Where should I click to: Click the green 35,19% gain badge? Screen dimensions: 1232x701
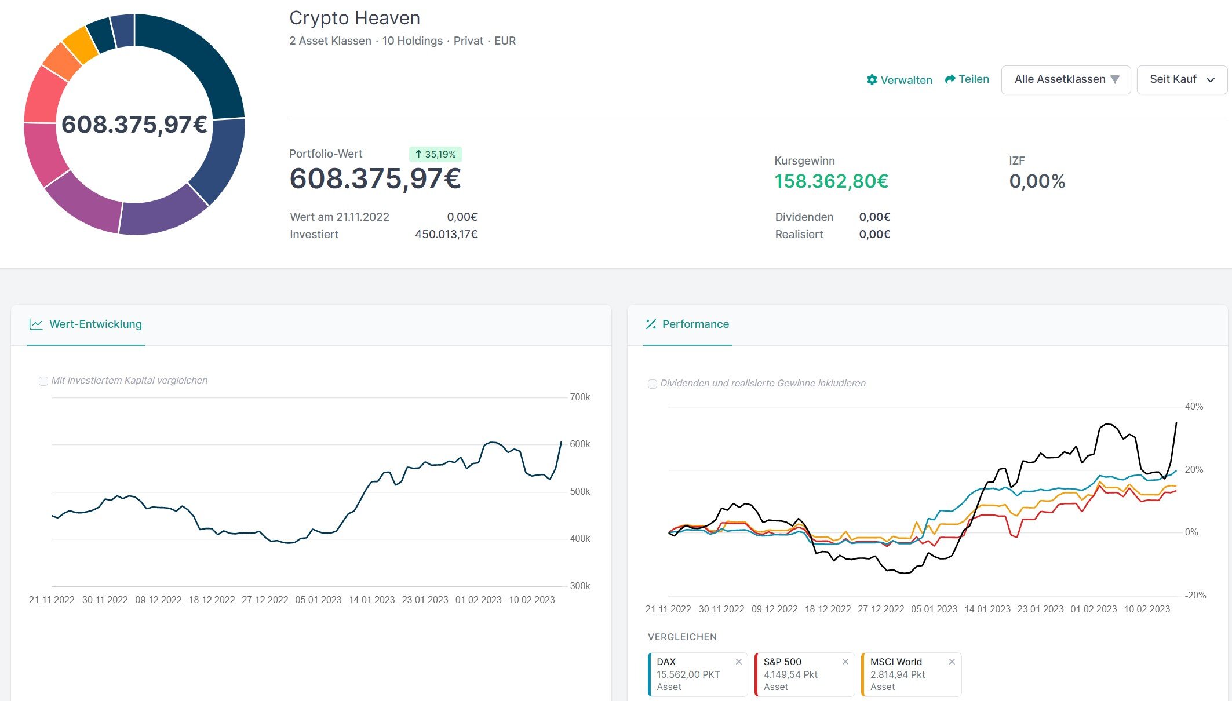(x=436, y=154)
